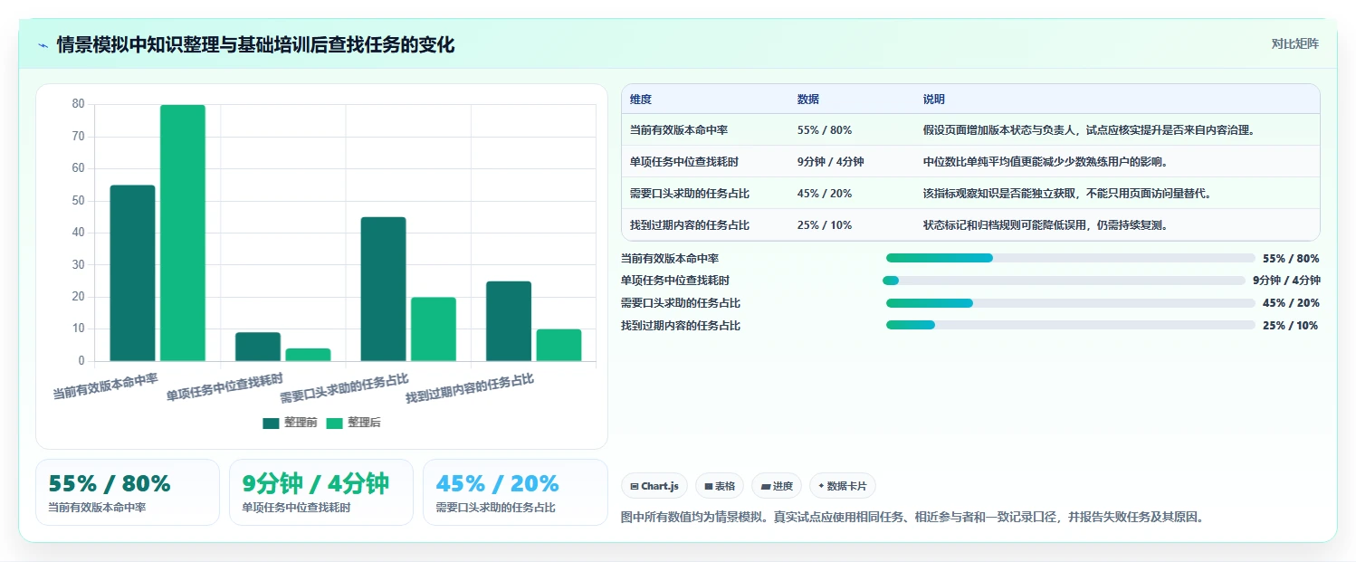The image size is (1356, 562).
Task: Click the explanation starting 假设页面增加版本状态
Action: 1089,130
